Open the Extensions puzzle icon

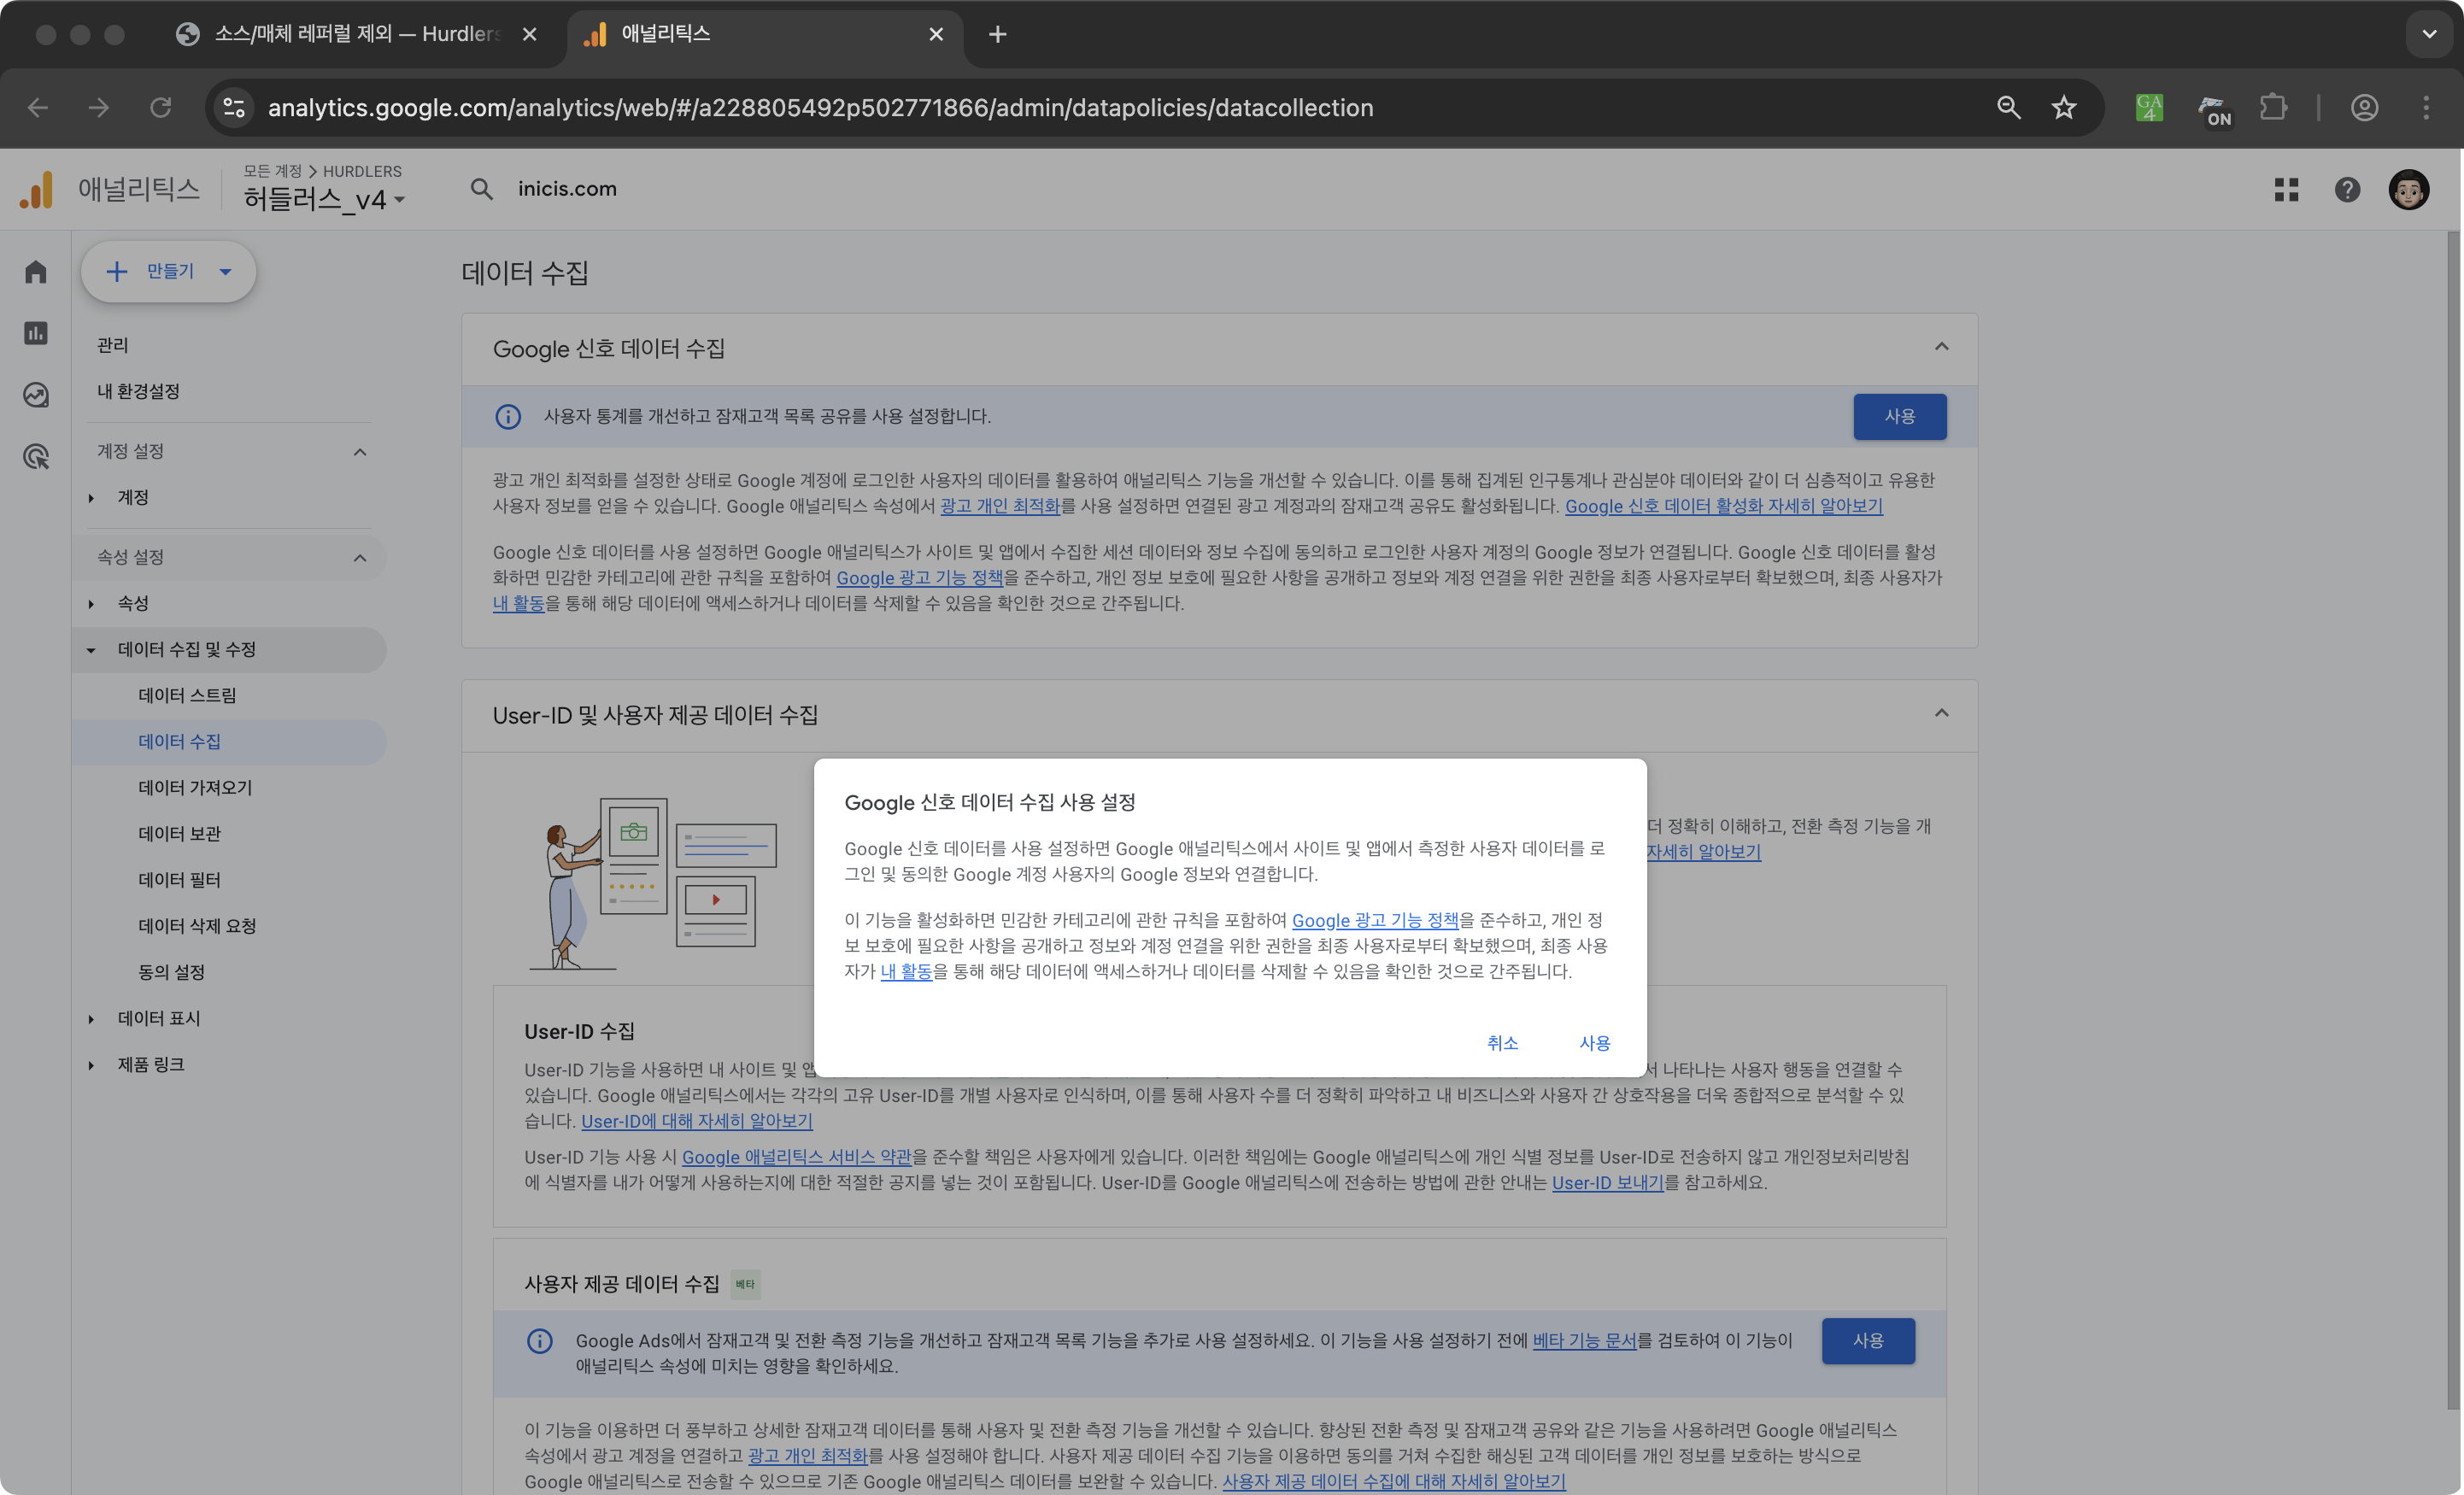click(x=2274, y=107)
